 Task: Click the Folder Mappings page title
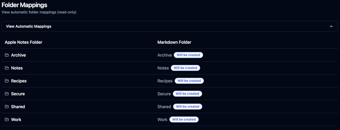coord(25,5)
